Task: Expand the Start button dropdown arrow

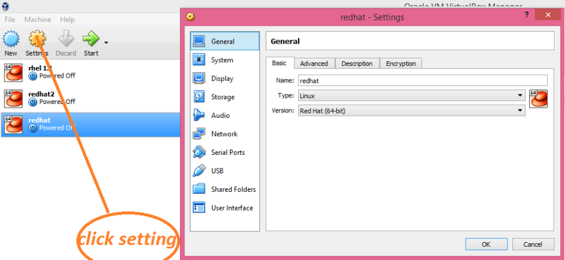Action: coord(106,43)
